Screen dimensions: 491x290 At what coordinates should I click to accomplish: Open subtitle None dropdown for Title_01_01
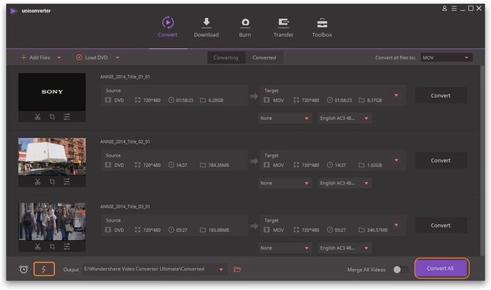pos(285,118)
